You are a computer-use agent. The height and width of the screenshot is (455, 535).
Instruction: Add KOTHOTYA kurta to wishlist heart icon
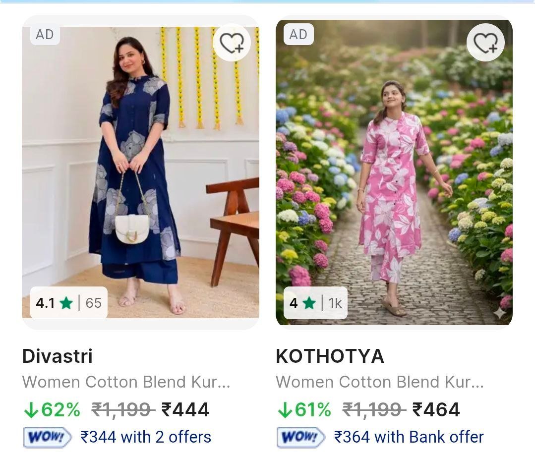485,43
